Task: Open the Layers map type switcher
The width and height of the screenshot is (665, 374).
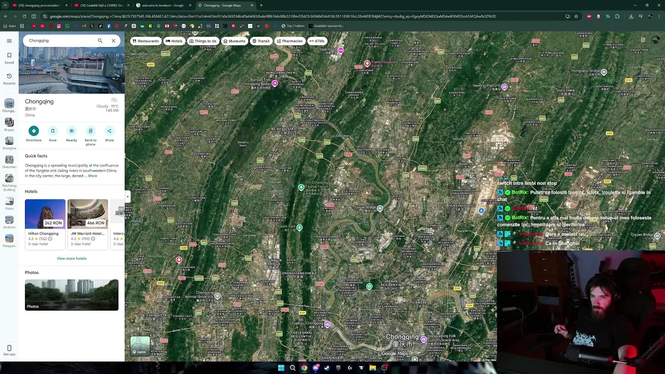Action: tap(140, 345)
